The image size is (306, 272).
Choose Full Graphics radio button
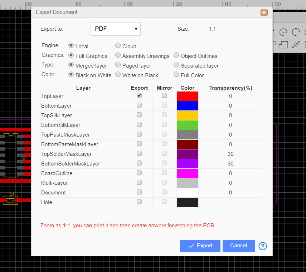tap(71, 55)
